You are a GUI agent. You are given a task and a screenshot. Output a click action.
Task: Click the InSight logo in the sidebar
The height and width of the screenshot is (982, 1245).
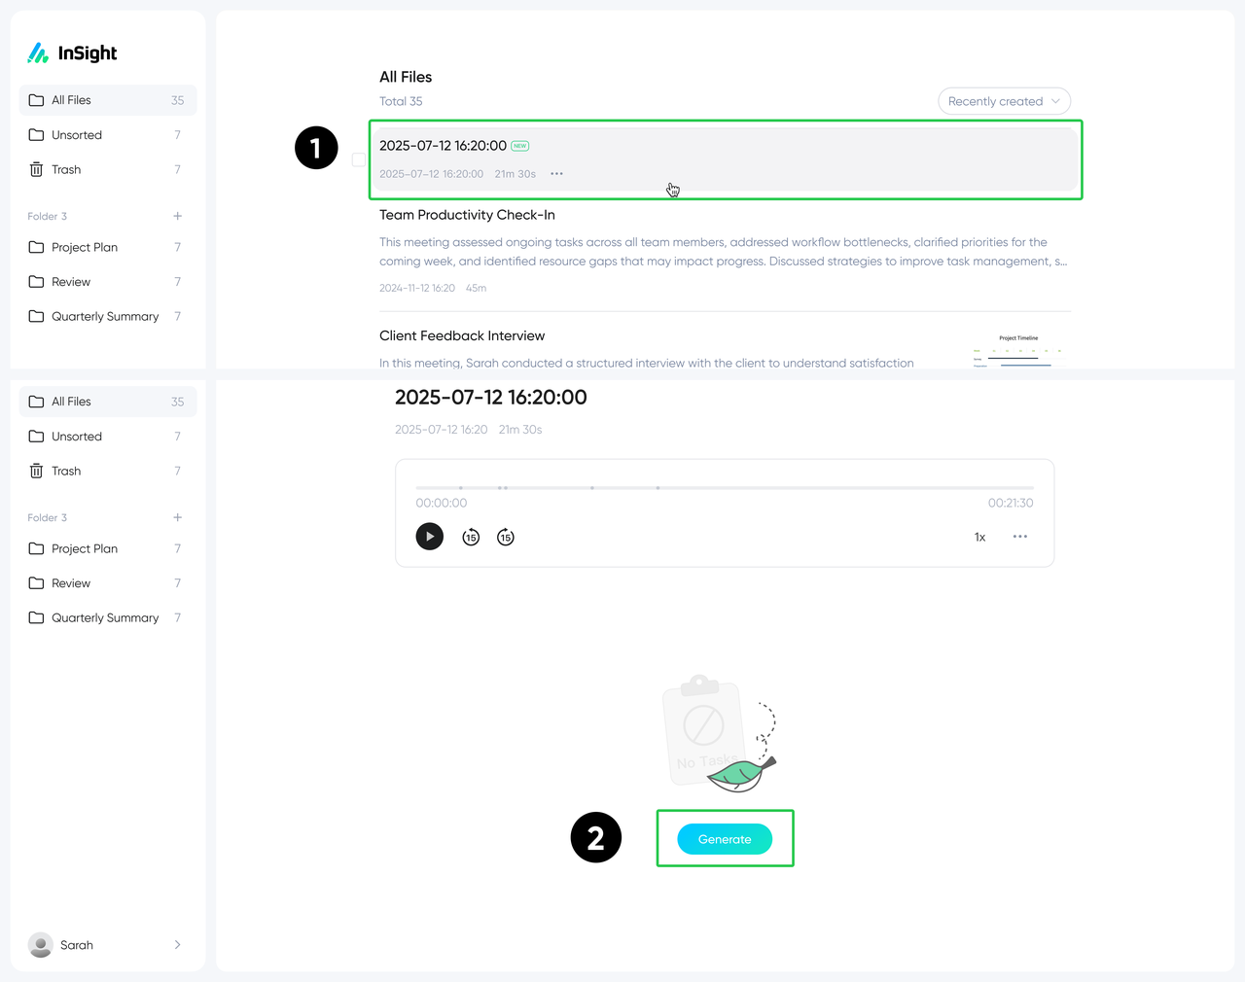coord(72,53)
